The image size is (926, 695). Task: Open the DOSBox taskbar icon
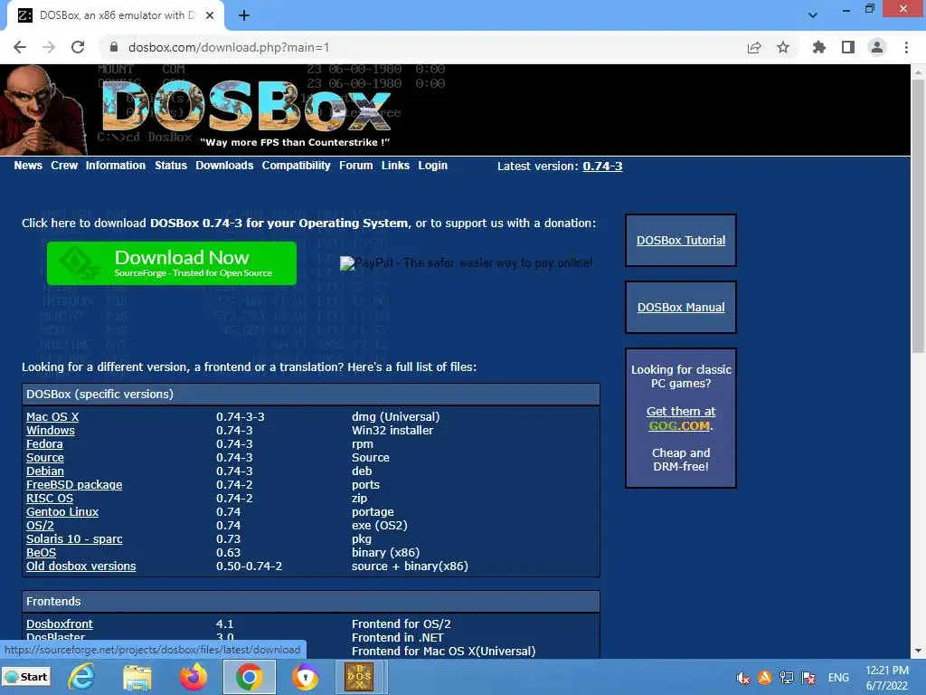point(359,677)
